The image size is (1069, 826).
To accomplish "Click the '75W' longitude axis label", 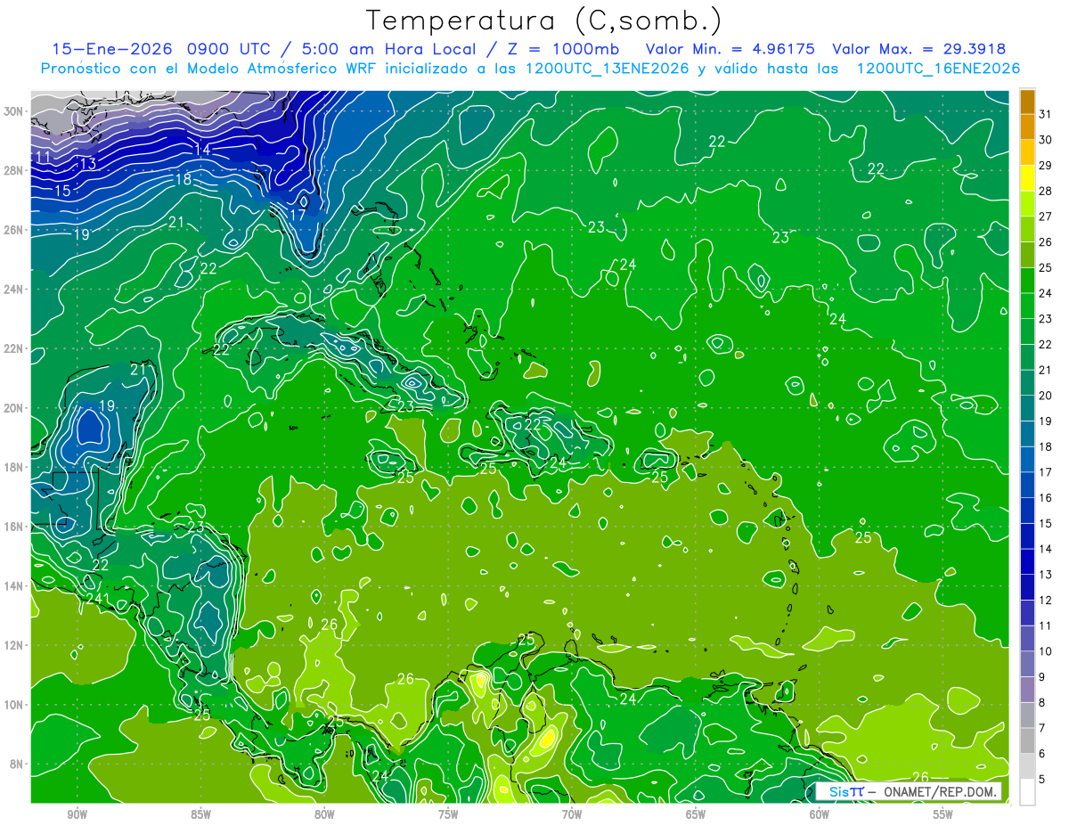I will pos(448,814).
